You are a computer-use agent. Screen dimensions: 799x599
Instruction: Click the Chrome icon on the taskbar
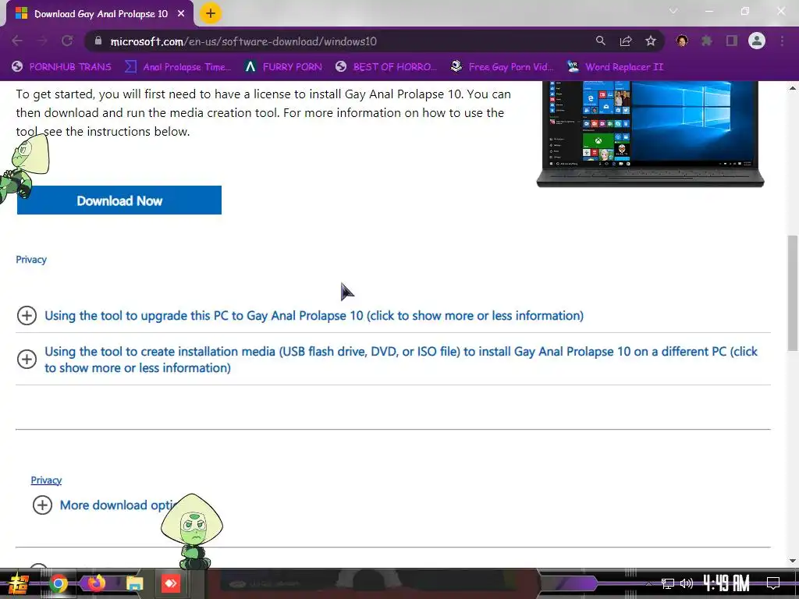[x=58, y=583]
